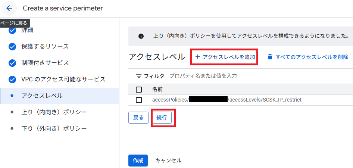The image size is (353, 168).
Task: Click the blue 作成 button
Action: coord(138,161)
